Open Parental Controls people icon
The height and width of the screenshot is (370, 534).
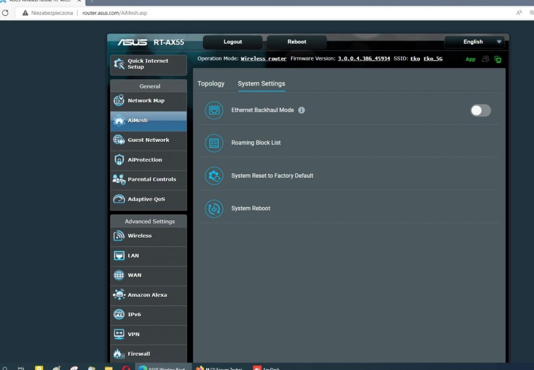[x=119, y=179]
